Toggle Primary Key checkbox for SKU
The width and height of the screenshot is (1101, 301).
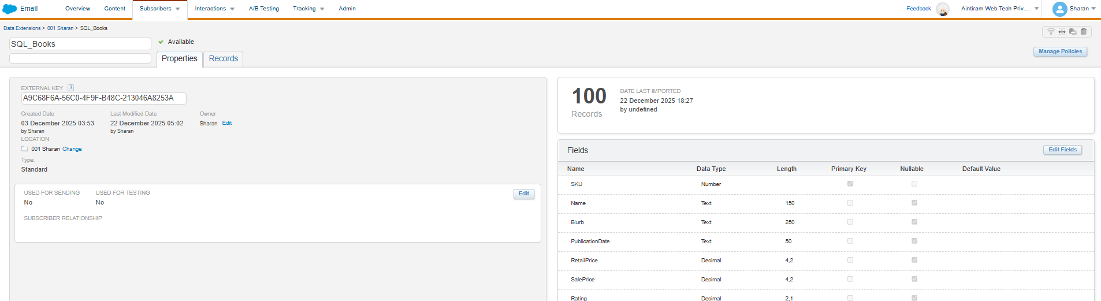coord(850,184)
